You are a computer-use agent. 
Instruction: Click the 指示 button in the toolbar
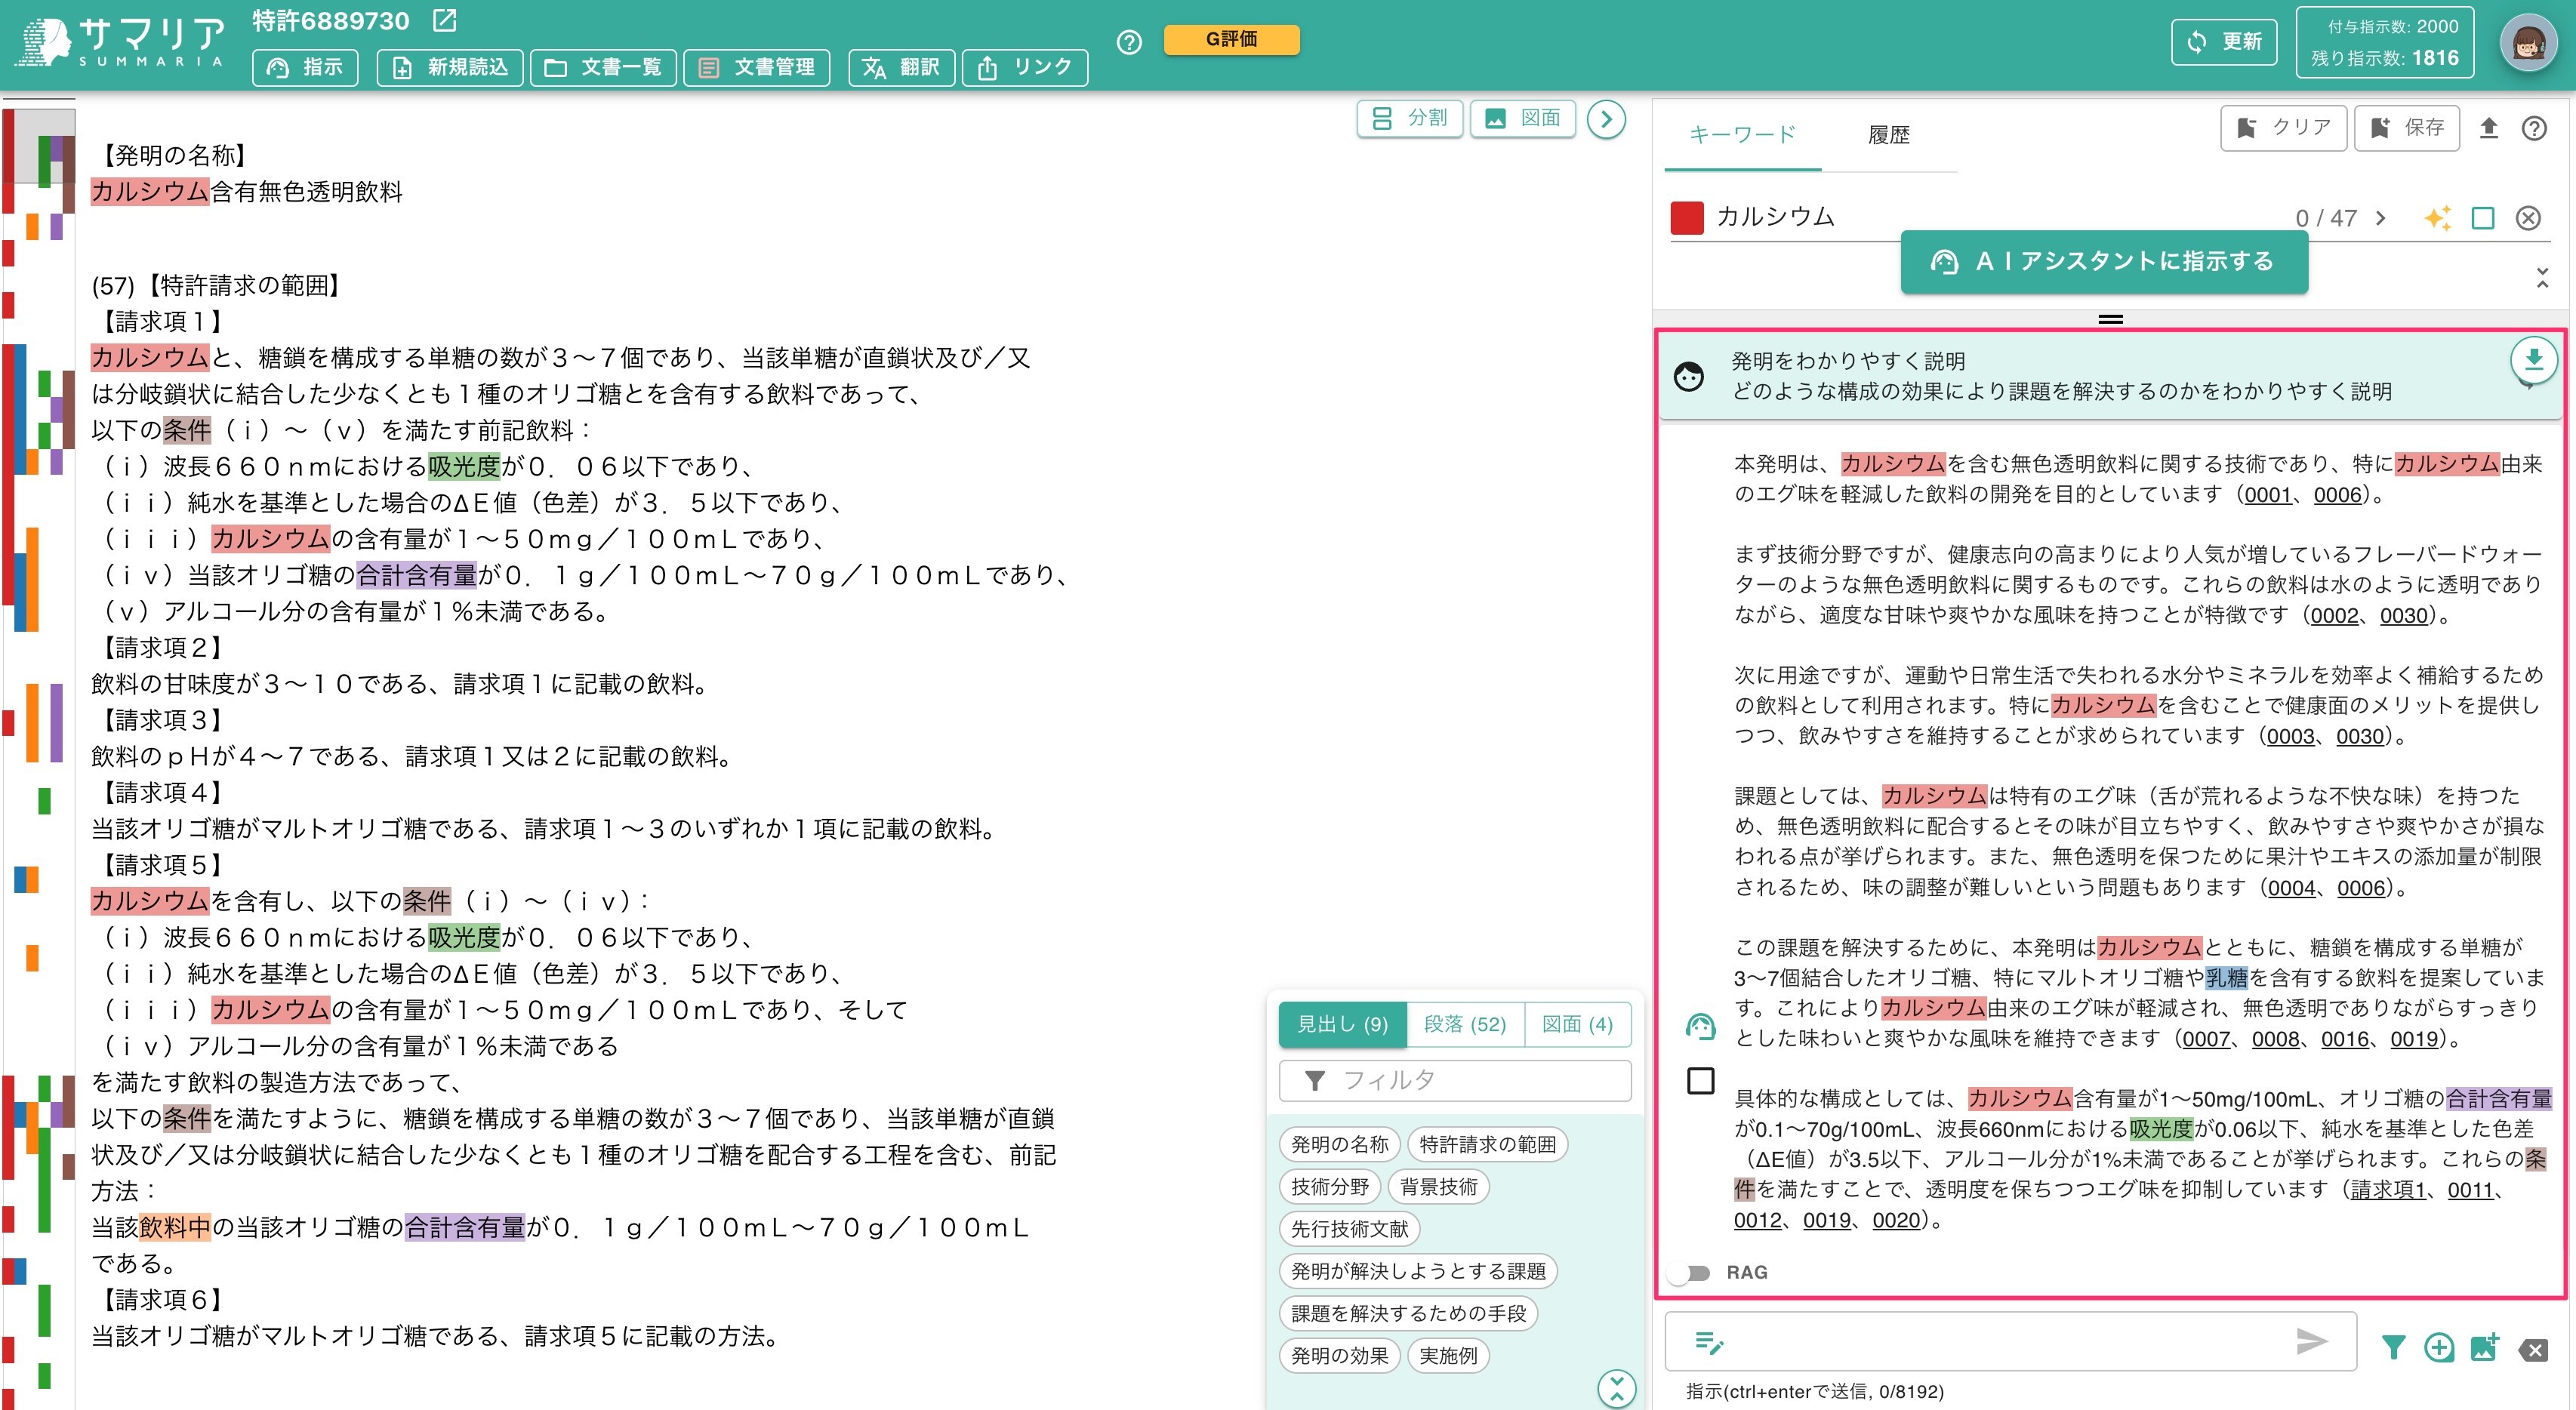tap(305, 67)
